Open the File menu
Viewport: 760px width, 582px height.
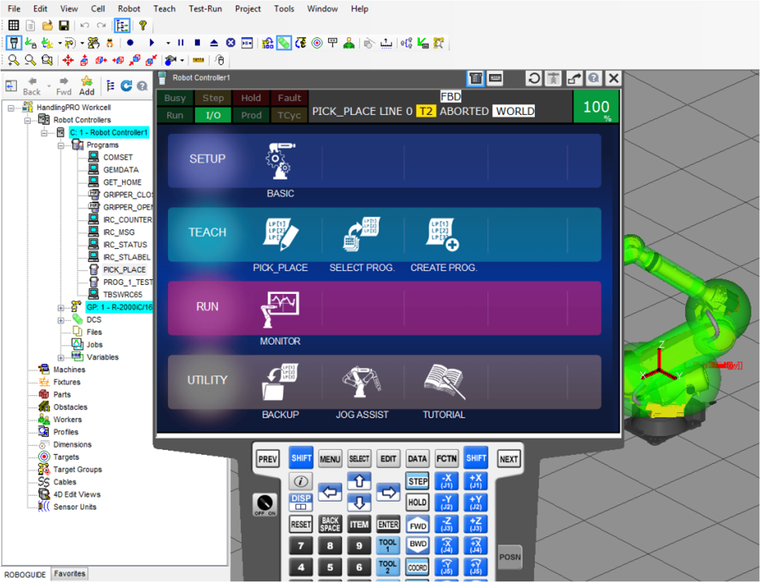tap(14, 9)
